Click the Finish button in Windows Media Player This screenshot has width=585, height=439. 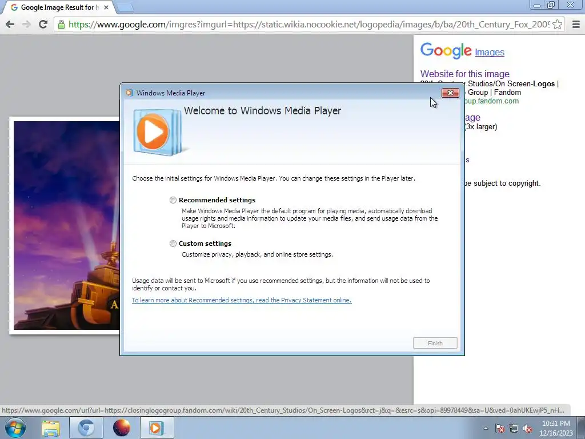(435, 343)
